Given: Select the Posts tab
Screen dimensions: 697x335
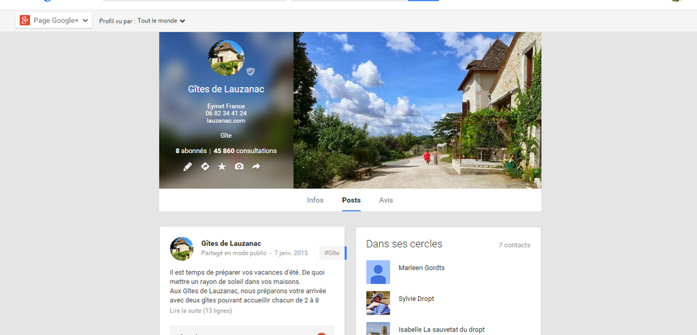Looking at the screenshot, I should [351, 200].
